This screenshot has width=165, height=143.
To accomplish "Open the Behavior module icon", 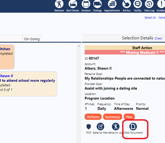I will tap(59, 4).
